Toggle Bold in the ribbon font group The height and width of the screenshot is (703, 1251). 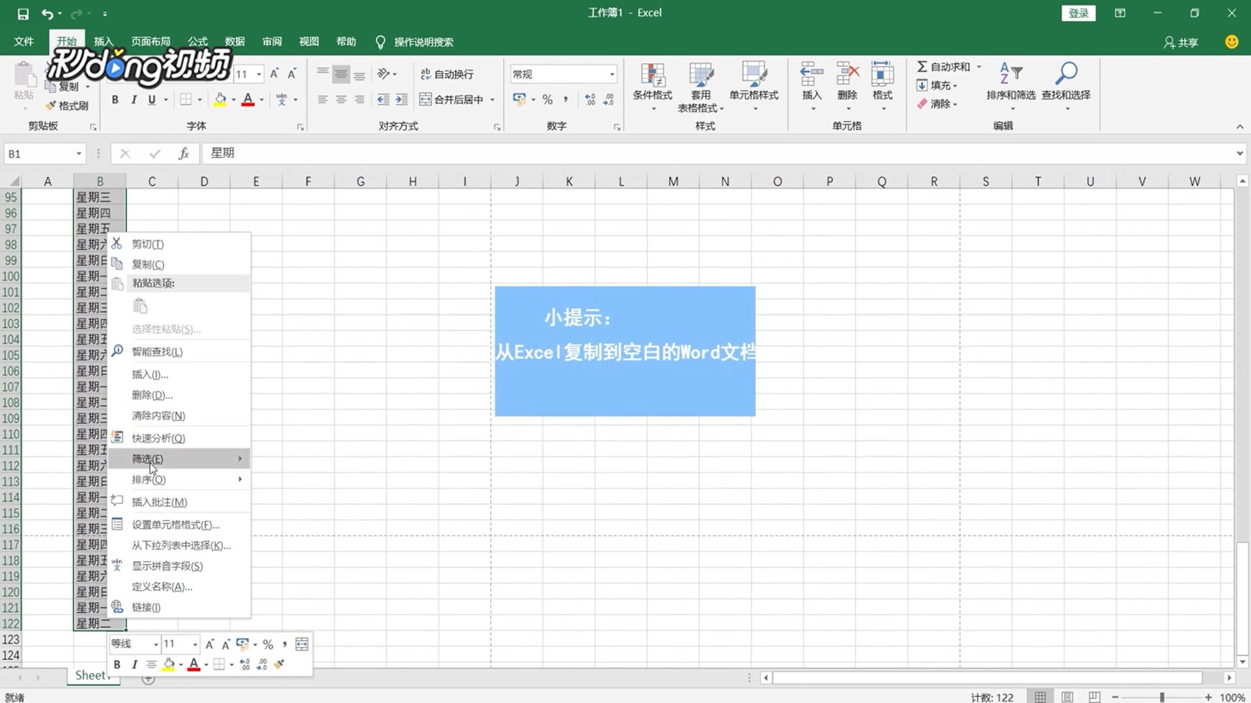[x=115, y=100]
